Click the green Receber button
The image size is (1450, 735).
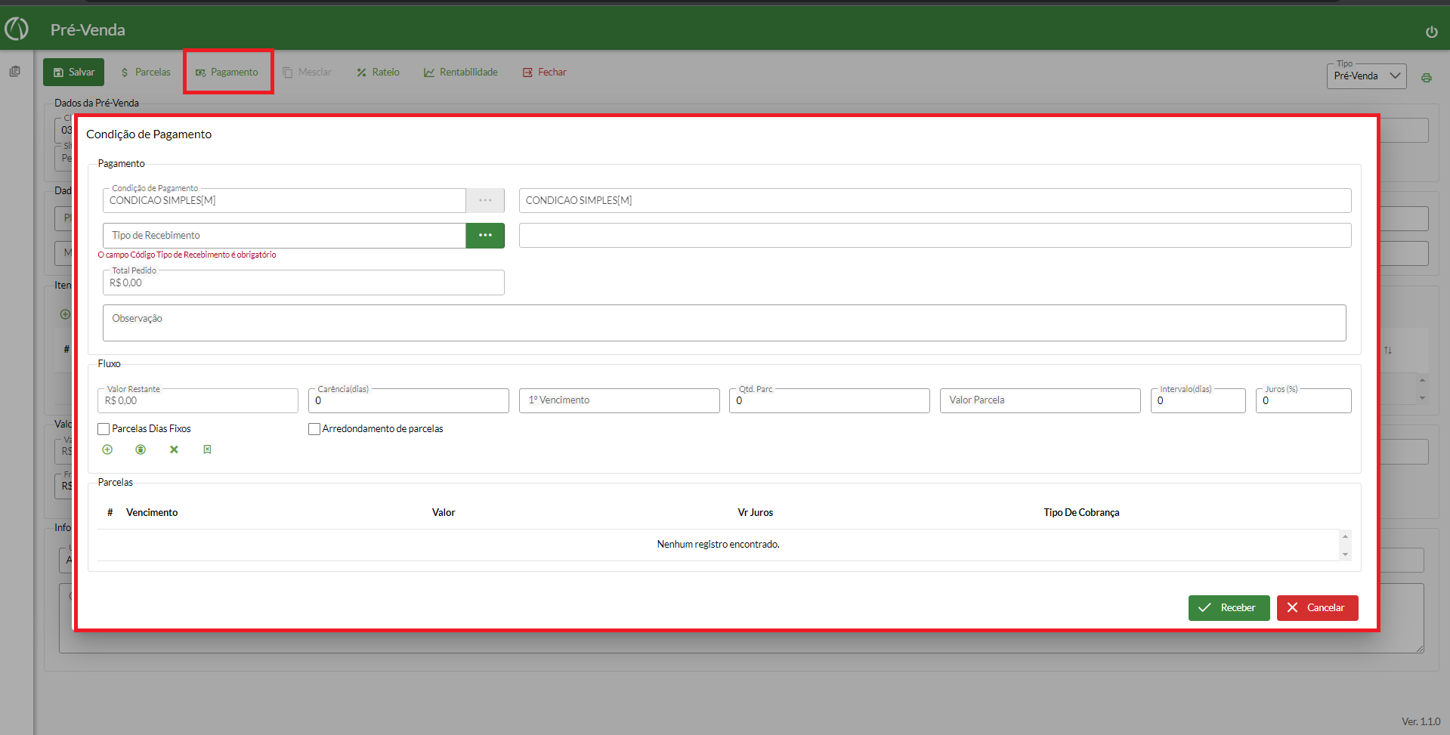pos(1229,608)
